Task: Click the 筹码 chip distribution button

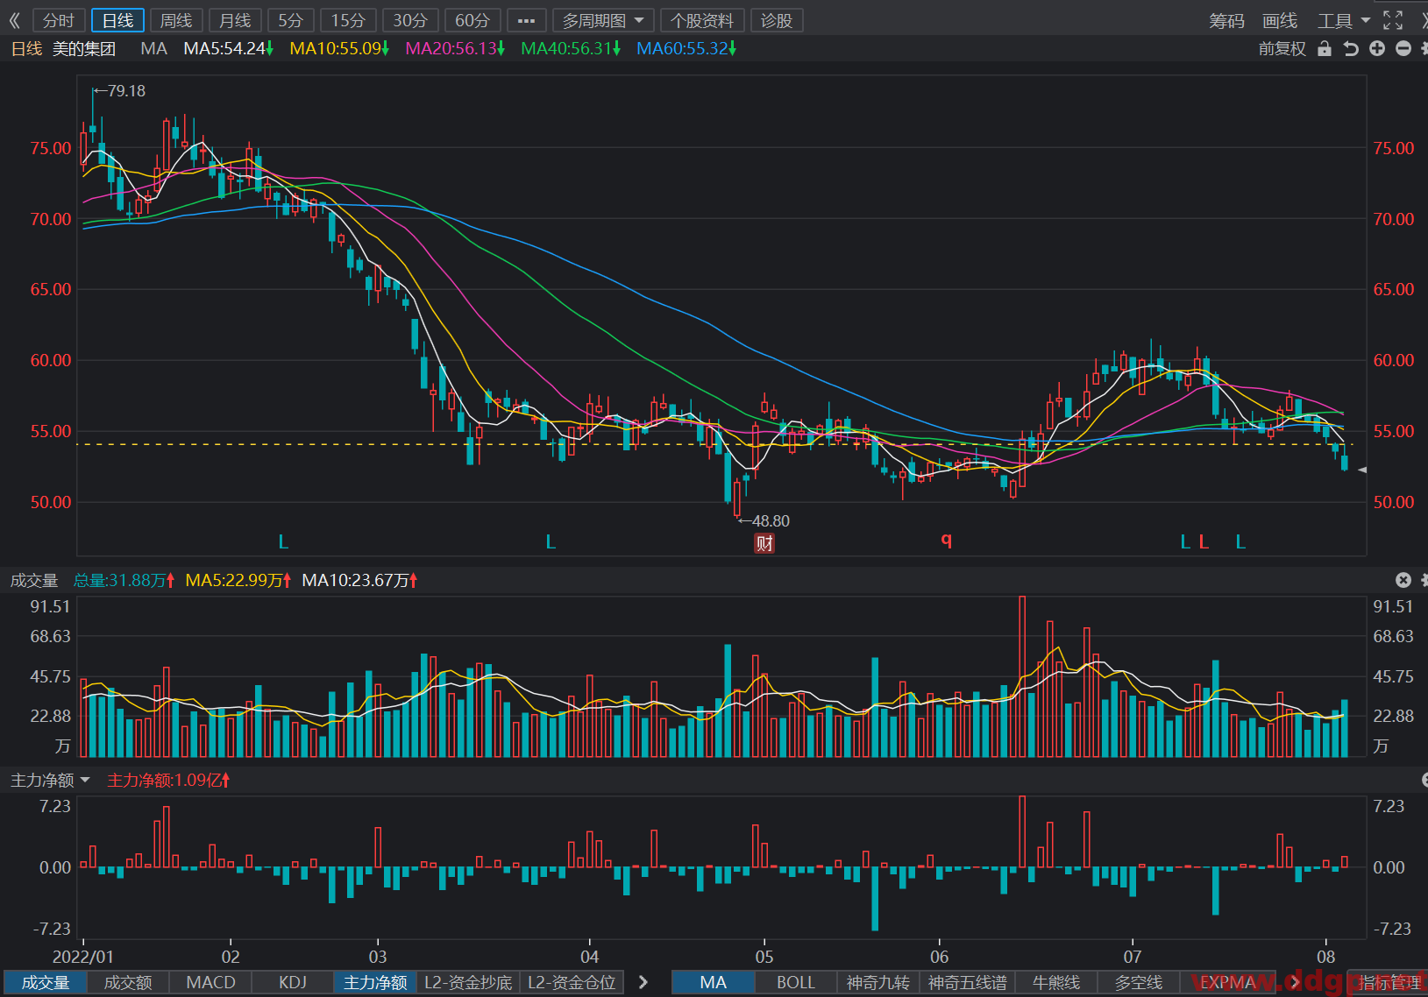Action: (x=1226, y=20)
